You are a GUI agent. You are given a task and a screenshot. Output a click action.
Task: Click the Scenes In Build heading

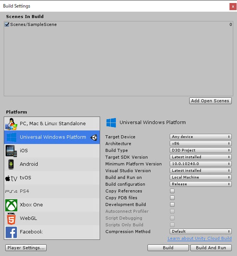[x=25, y=17]
